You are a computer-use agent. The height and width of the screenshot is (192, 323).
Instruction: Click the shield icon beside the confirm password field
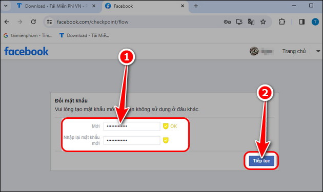[166, 140]
